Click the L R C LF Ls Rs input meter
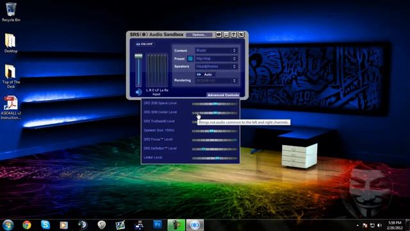410x231 pixels. [157, 71]
